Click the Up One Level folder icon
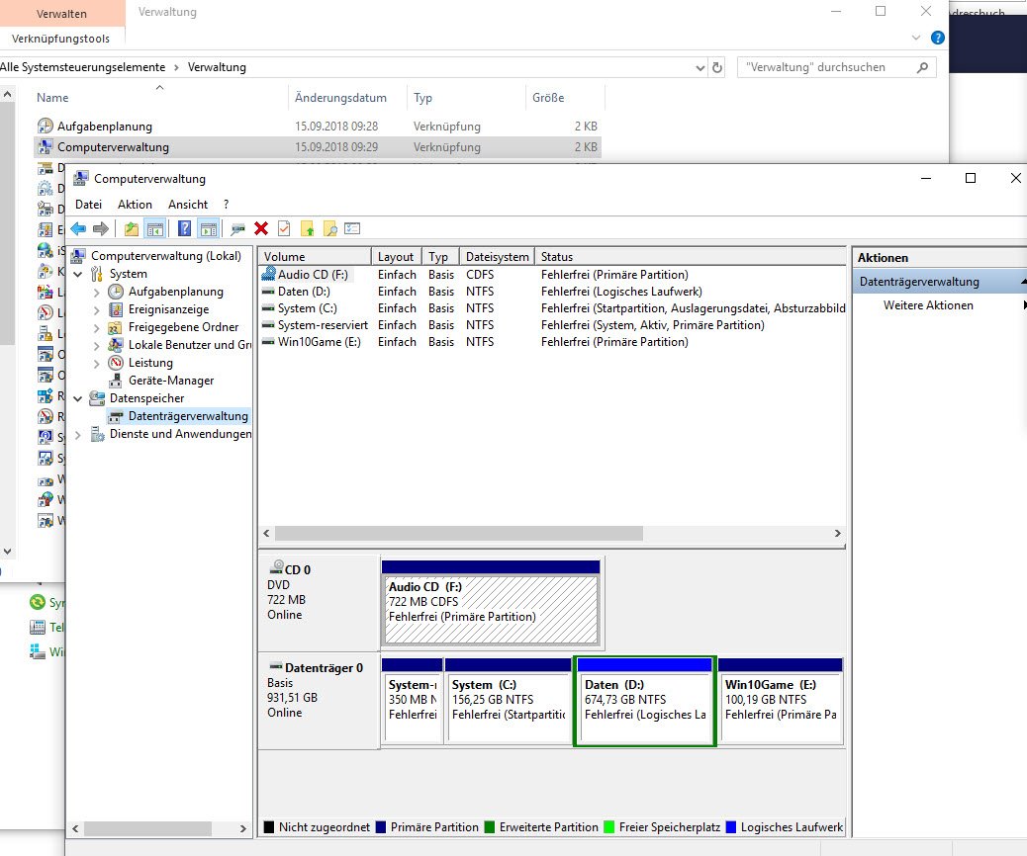 click(x=132, y=228)
